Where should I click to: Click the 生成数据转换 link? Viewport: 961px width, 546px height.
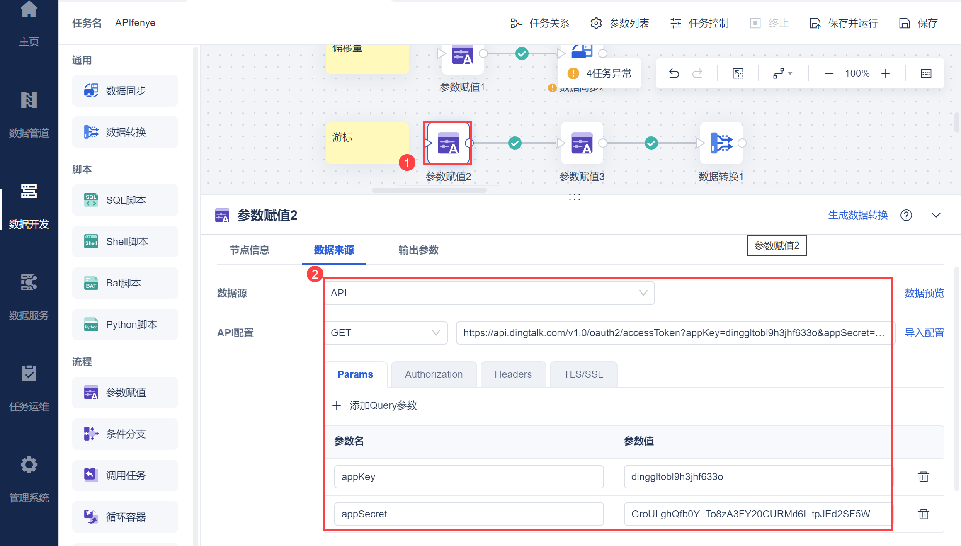(858, 215)
